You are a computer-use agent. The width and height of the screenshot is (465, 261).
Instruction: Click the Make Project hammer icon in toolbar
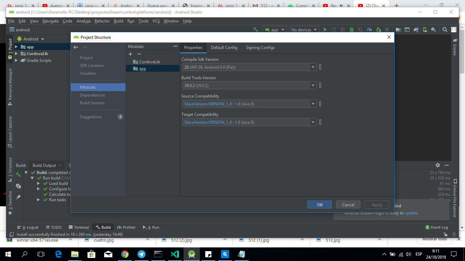pyautogui.click(x=255, y=30)
